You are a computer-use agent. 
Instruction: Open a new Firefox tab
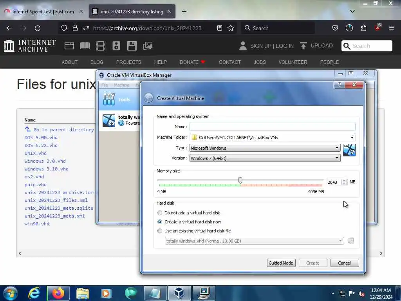coord(184,11)
